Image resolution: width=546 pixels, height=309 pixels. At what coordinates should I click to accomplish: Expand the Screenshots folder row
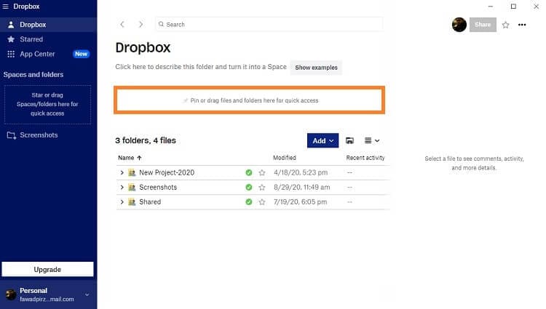[122, 187]
